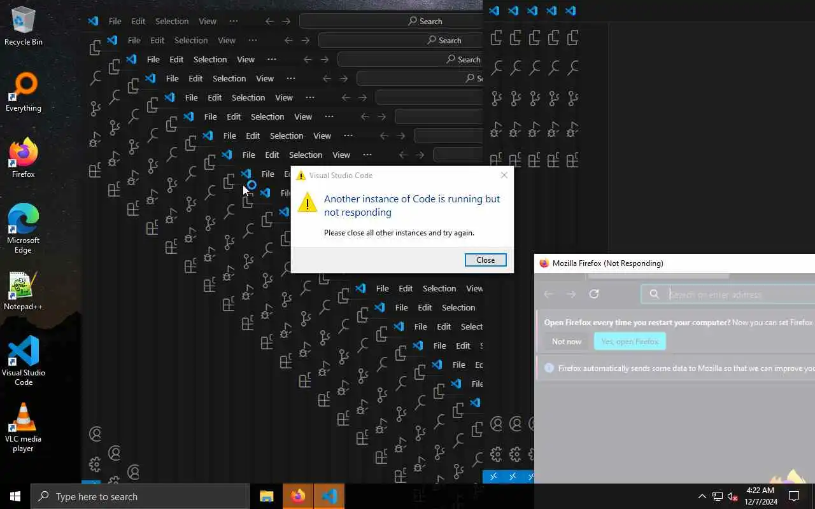Open View menu in the leftmost VS Code window
The image size is (815, 509).
coord(208,21)
